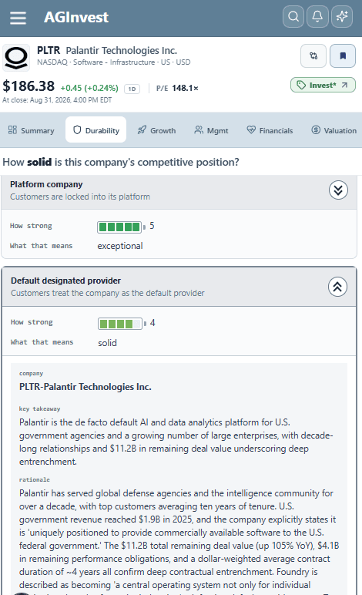Viewport: 362px width, 595px height.
Task: Click the AGInvest brand title
Action: [76, 18]
